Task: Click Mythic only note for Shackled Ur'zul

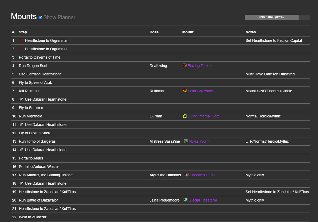Action: 255,175
